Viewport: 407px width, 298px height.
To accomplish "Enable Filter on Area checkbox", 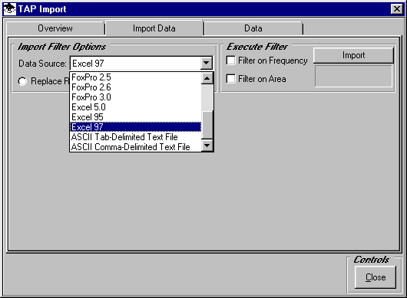I will click(230, 79).
